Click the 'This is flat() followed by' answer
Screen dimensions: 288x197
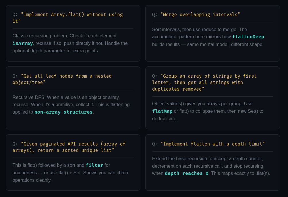70,173
